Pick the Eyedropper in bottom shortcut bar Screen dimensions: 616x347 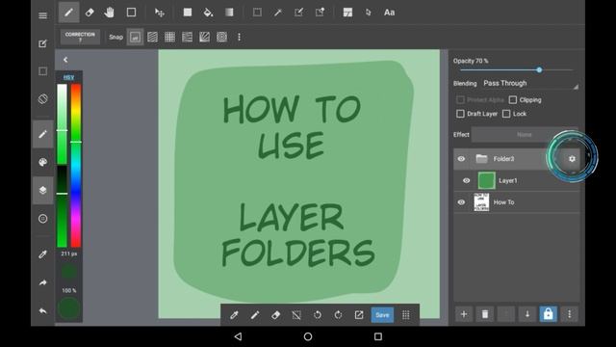click(x=234, y=315)
